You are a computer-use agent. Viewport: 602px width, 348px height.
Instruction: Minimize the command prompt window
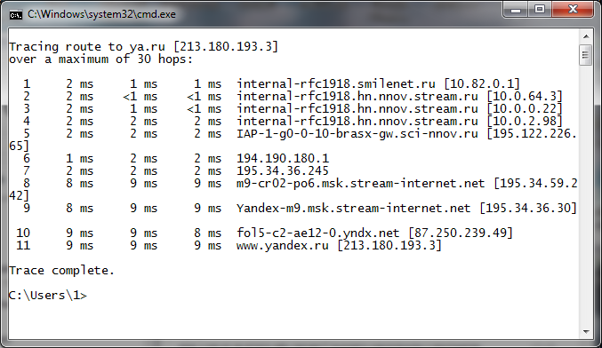(x=515, y=9)
